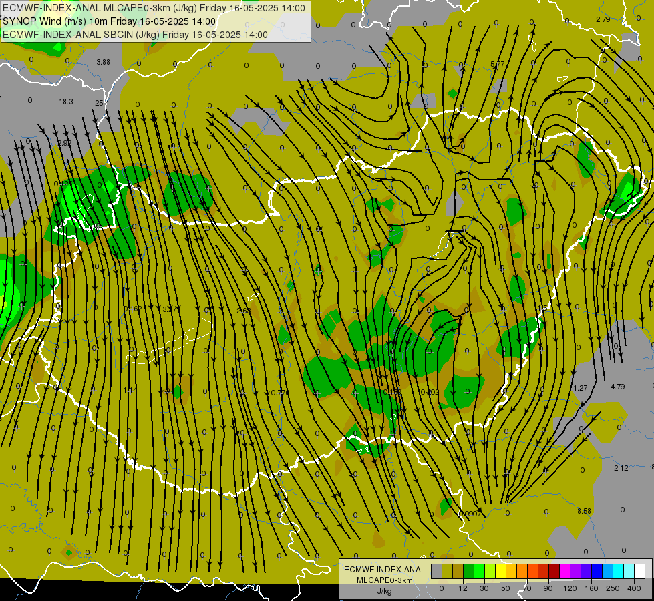Click the 5.77 value on the map
654x601 pixels.
coord(497,64)
